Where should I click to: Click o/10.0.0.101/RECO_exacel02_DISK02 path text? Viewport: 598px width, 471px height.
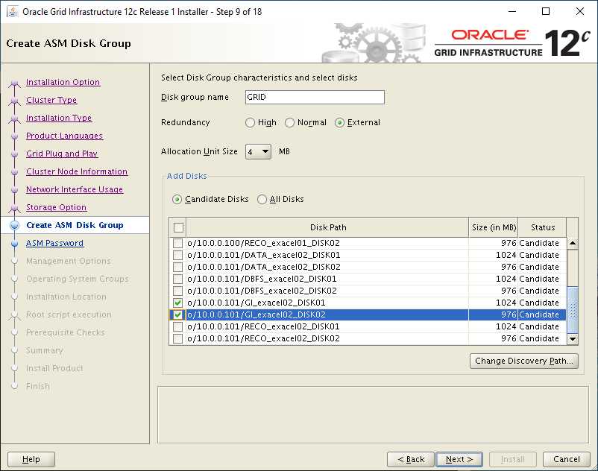pos(263,339)
